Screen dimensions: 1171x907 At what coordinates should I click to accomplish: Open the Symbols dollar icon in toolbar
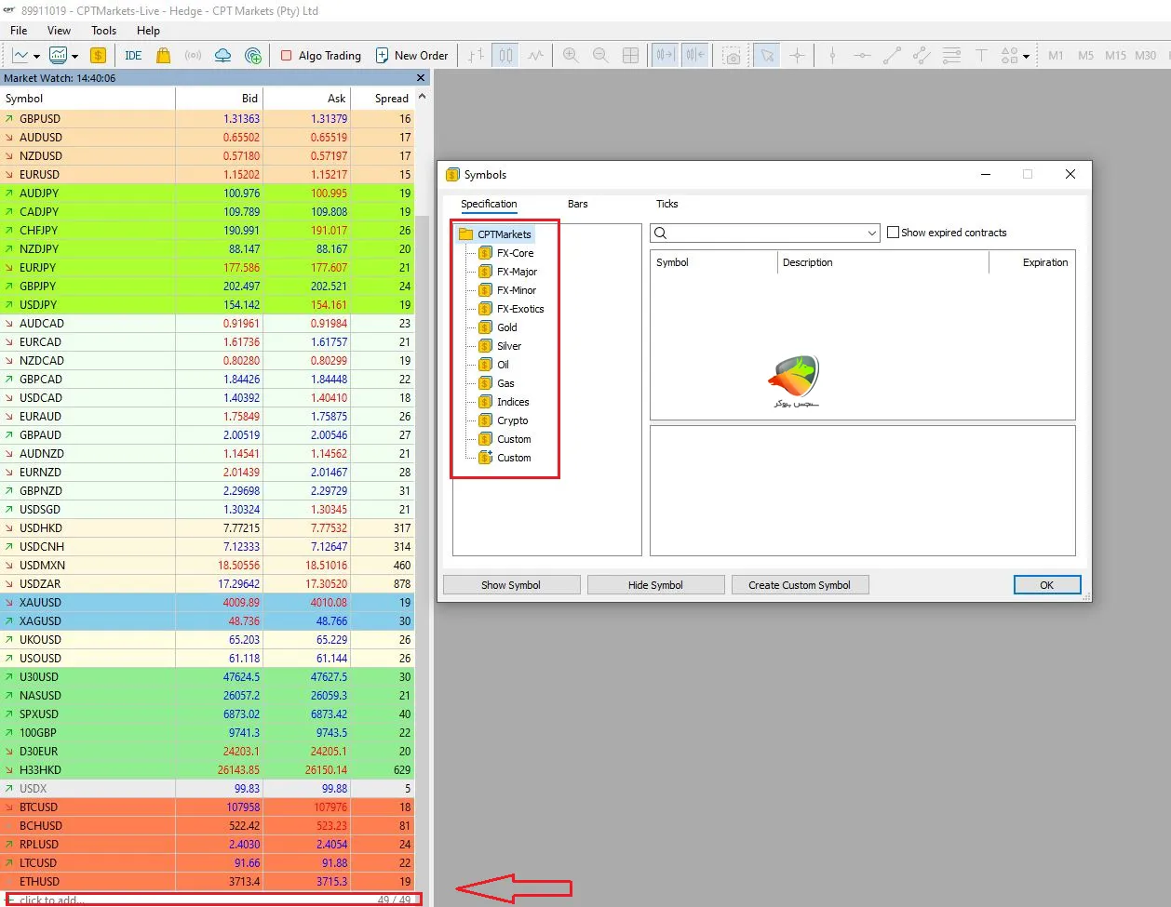pos(98,56)
